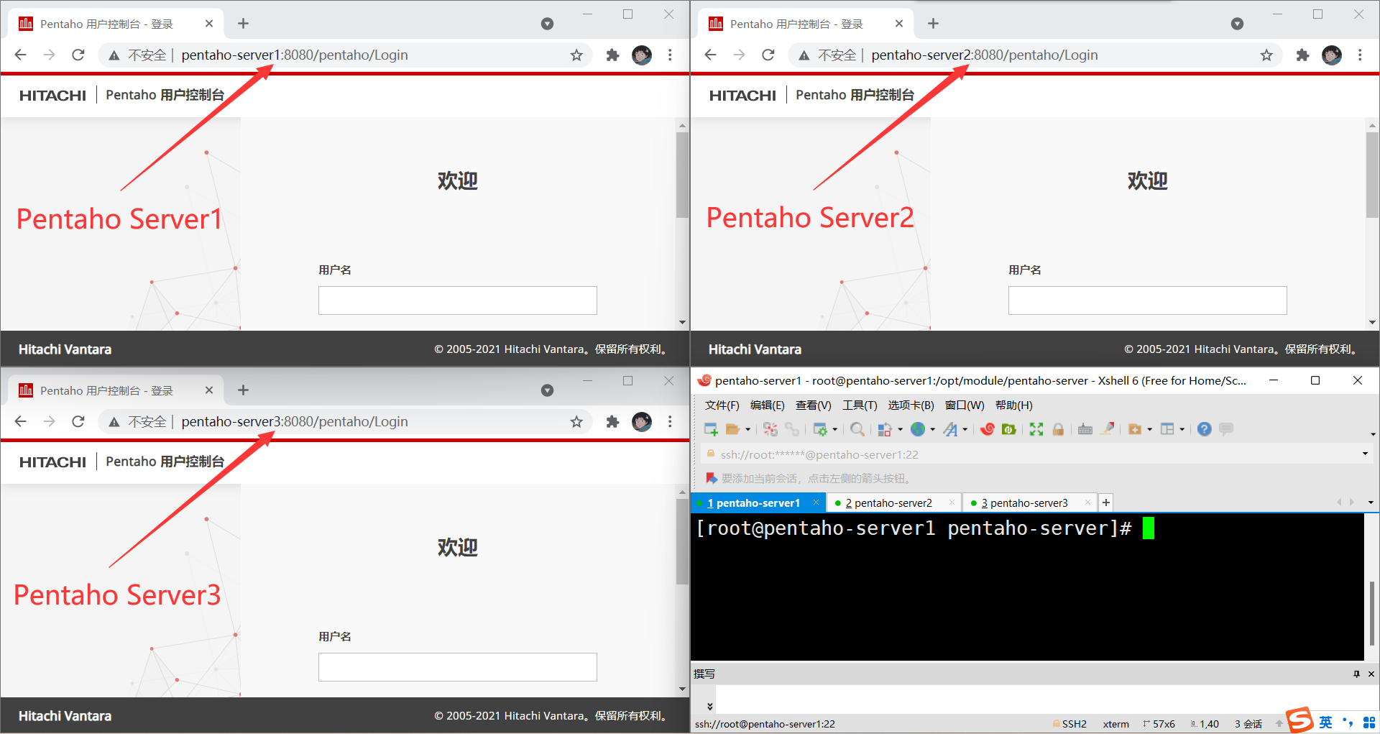1380x734 pixels.
Task: Click the highlighter pen icon in Xshell toolbar
Action: point(1108,429)
